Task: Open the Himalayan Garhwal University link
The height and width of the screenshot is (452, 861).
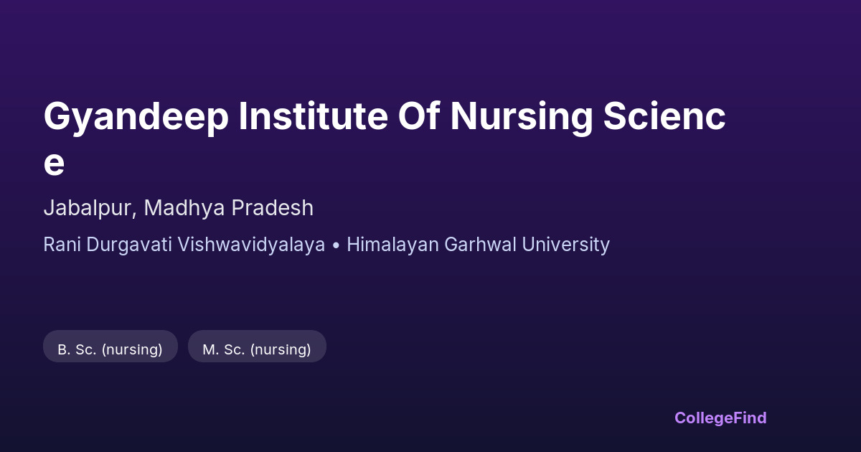Action: pos(478,245)
